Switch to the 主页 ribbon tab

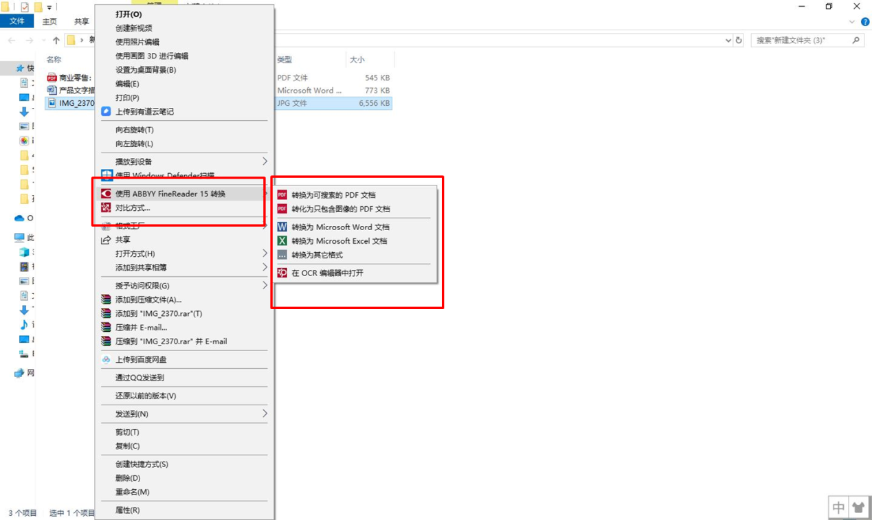49,21
